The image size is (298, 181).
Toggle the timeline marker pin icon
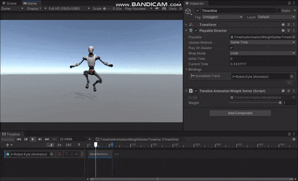(79, 145)
